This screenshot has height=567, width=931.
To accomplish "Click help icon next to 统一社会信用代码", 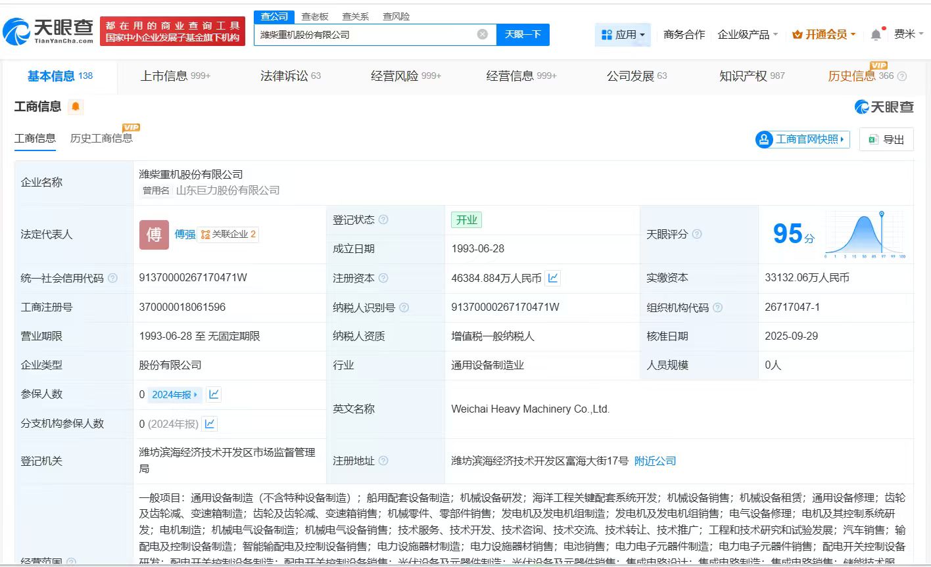I will coord(112,279).
